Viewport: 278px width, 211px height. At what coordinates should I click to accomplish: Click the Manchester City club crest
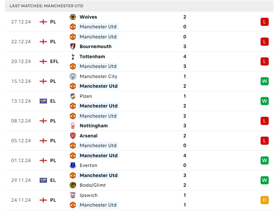73,76
